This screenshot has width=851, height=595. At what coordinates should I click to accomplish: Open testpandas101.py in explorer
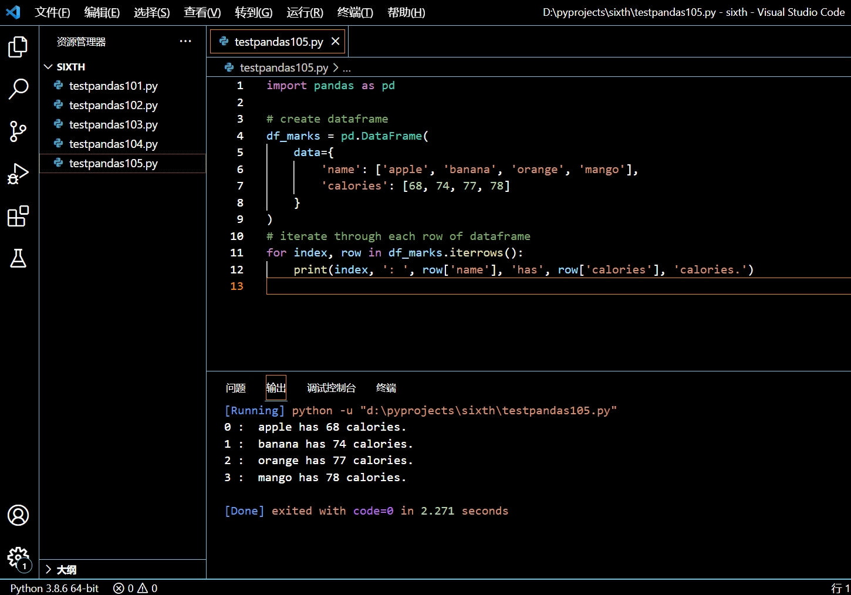tap(123, 86)
